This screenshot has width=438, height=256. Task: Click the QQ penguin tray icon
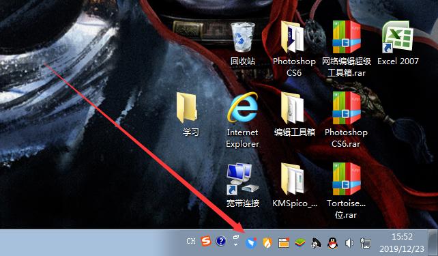[332, 243]
